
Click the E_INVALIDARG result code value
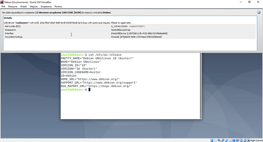click(128, 26)
